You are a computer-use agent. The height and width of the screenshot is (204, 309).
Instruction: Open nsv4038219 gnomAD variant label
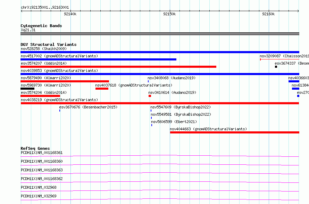(59, 100)
